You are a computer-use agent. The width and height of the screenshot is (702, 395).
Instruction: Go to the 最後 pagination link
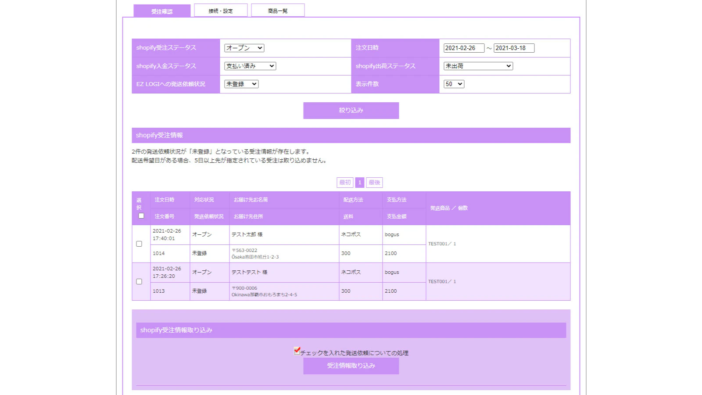click(374, 183)
